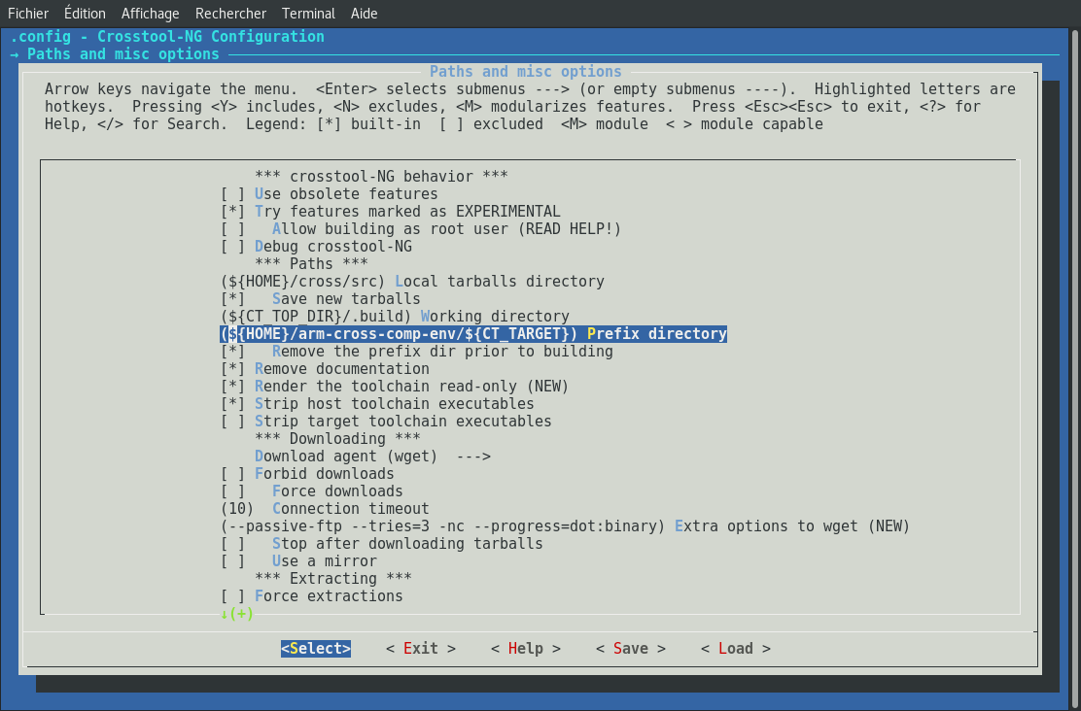Open Download agent (wget) submenu
This screenshot has height=711, width=1081.
point(373,457)
